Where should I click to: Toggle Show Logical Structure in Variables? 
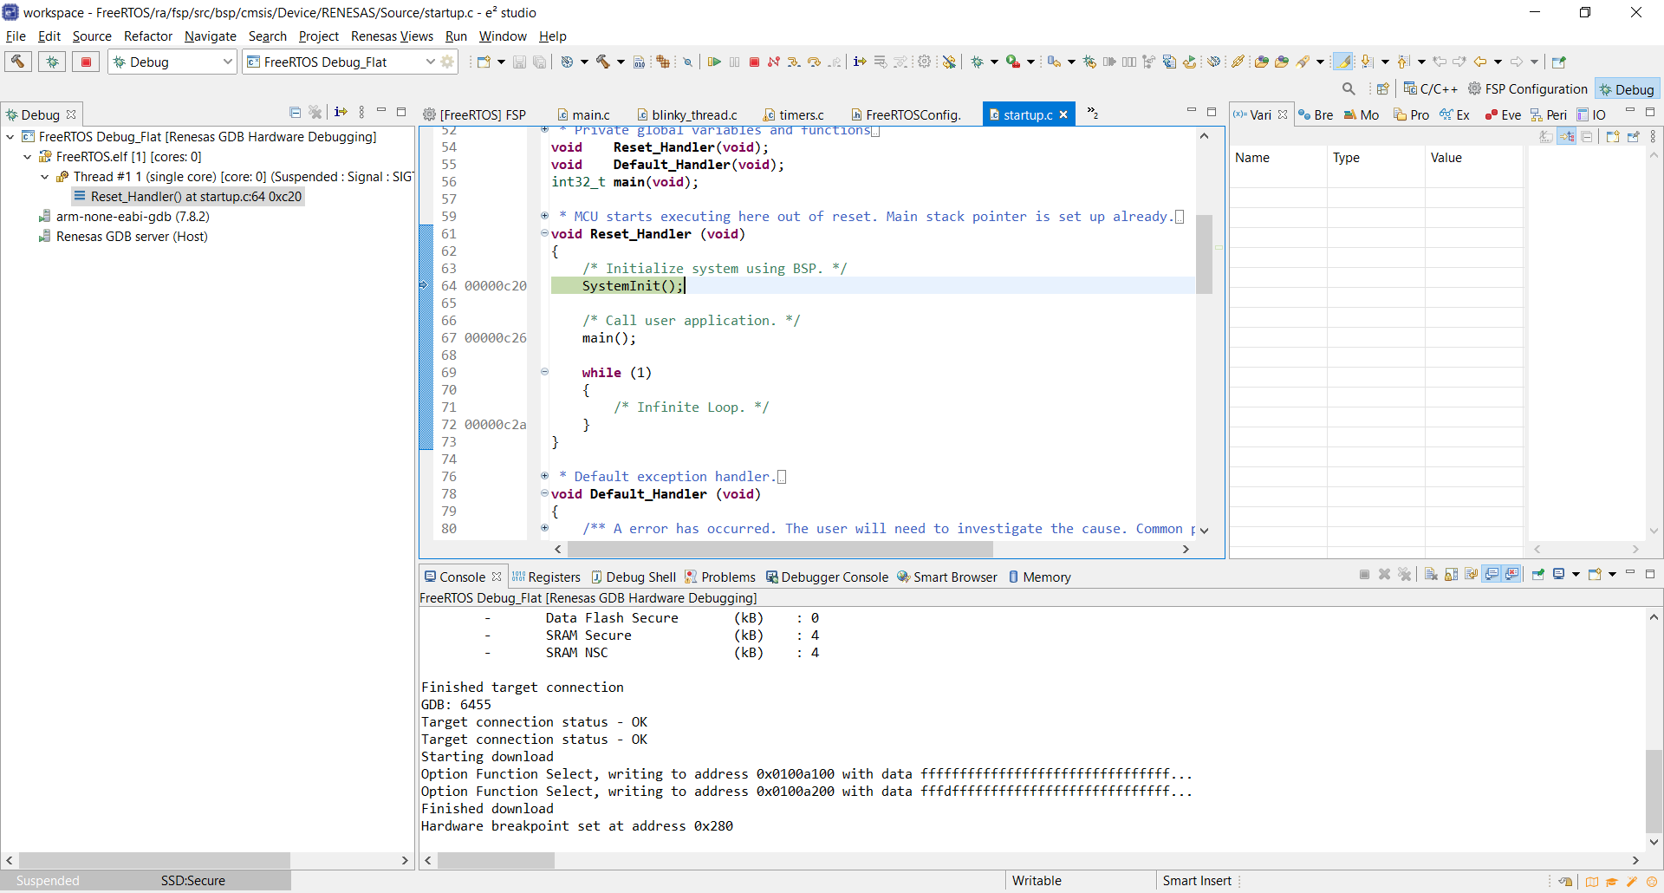tap(1567, 136)
